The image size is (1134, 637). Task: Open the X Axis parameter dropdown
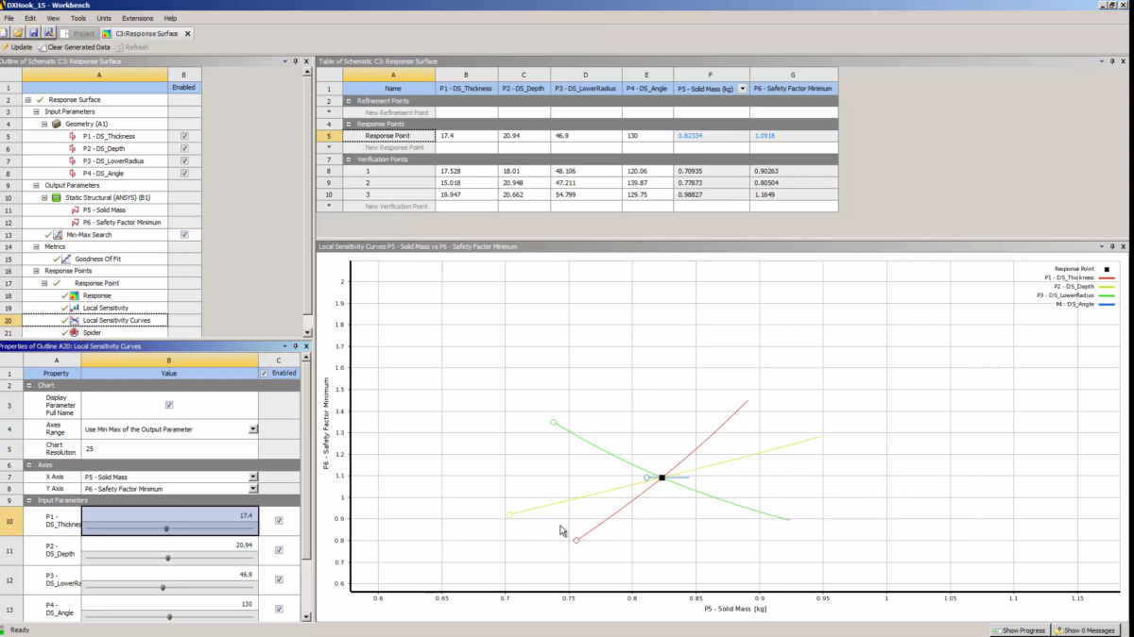pyautogui.click(x=253, y=477)
